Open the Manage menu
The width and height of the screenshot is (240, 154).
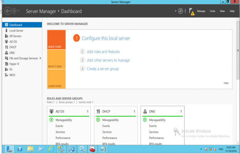201,11
